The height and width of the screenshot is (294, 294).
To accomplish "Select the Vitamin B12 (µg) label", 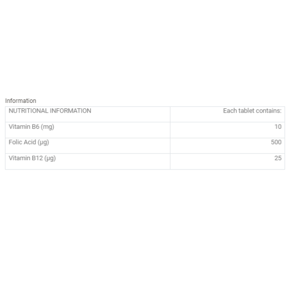I will [32, 158].
